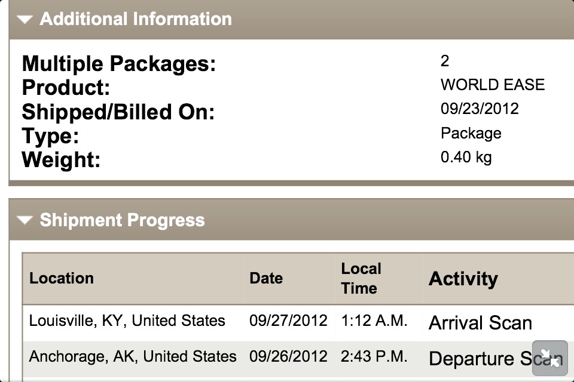Click the Multiple Packages label
Screen dimensions: 574x382
click(x=118, y=63)
